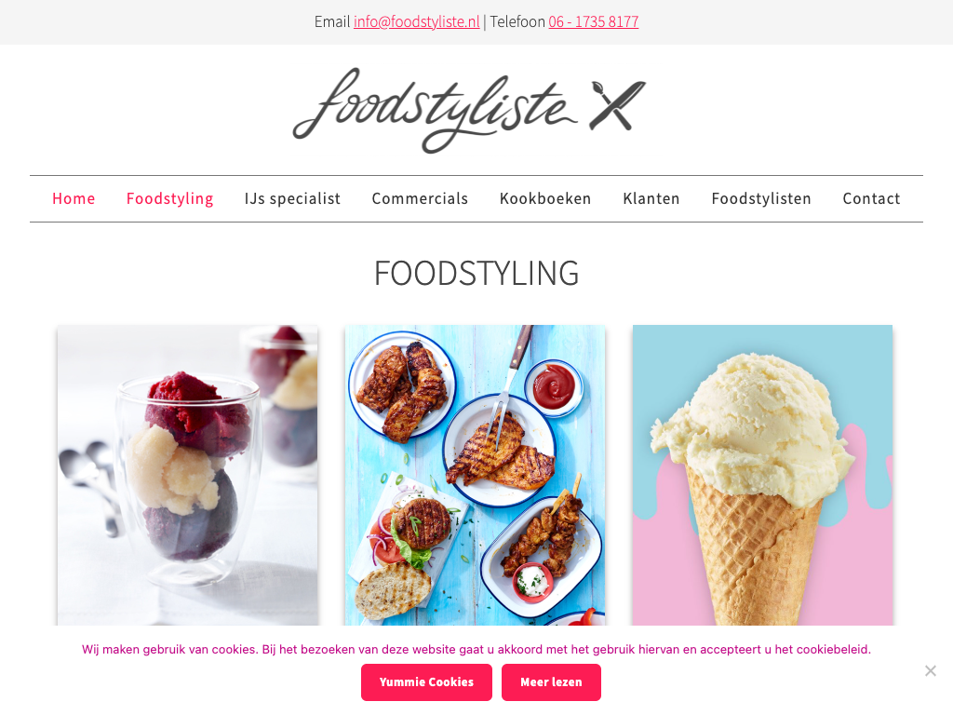Open the grilled meat plates photo
The width and height of the screenshot is (953, 715).
tap(476, 475)
